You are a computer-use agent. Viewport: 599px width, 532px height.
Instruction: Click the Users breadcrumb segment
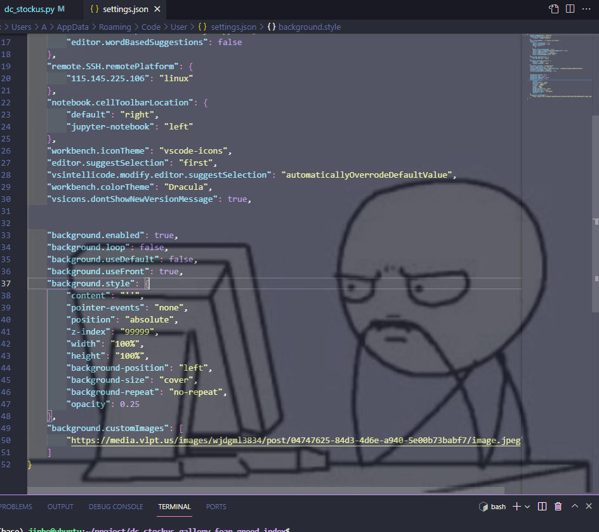[22, 27]
